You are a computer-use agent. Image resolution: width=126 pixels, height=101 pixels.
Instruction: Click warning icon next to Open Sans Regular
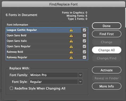[x=71, y=46]
